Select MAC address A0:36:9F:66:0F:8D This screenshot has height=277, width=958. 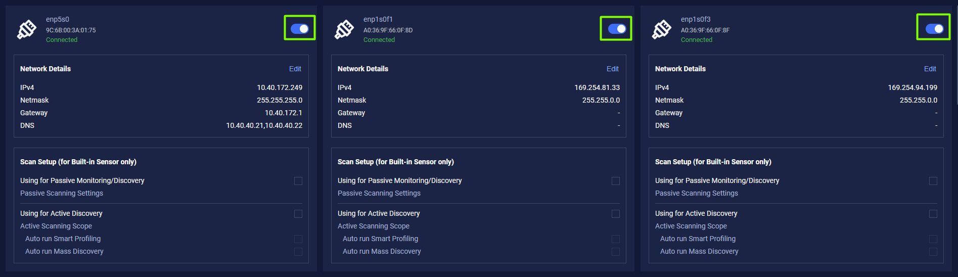click(x=388, y=30)
